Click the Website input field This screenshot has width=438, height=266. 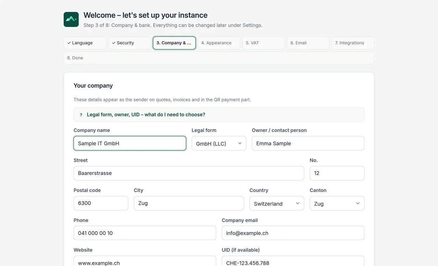(x=145, y=261)
